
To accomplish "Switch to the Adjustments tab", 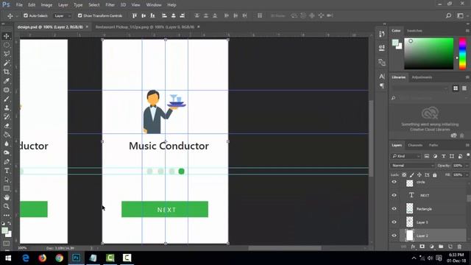I will pyautogui.click(x=422, y=77).
